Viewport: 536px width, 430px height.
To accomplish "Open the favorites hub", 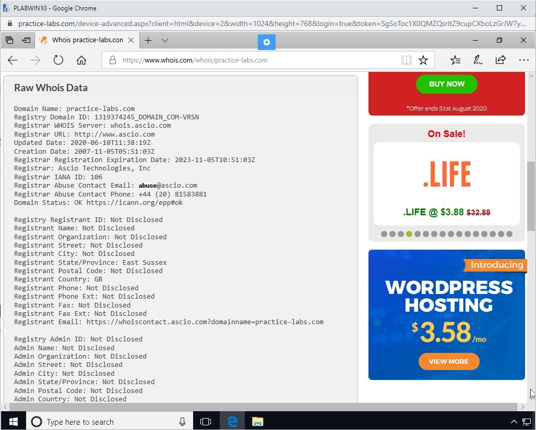I will (x=455, y=60).
